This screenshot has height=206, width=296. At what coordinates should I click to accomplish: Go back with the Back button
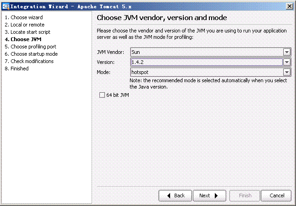pos(176,195)
